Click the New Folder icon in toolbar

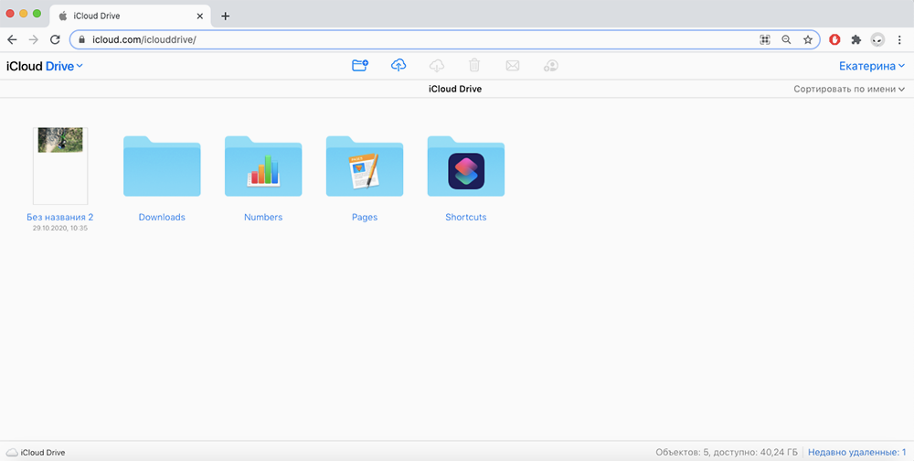(x=360, y=66)
